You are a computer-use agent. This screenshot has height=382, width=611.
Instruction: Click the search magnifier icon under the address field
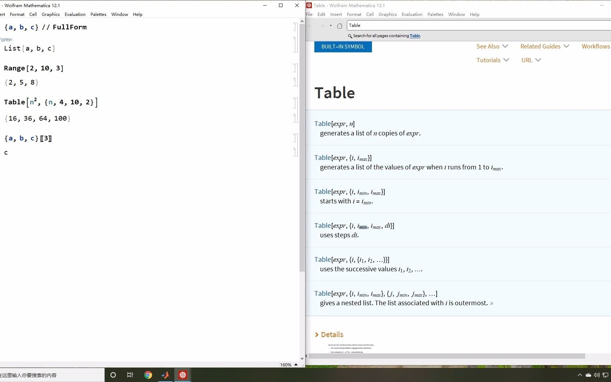350,36
